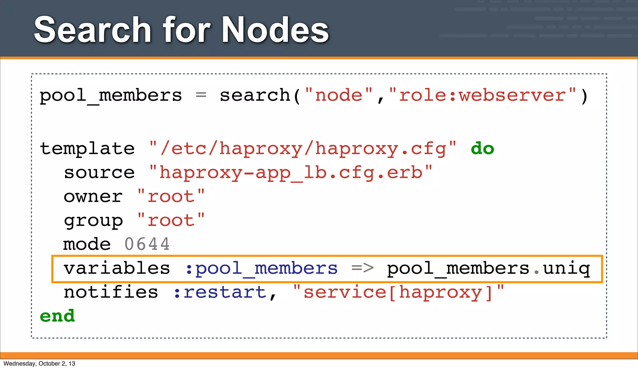The height and width of the screenshot is (369, 638).
Task: Click the "group" attribute line
Action: coord(134,221)
